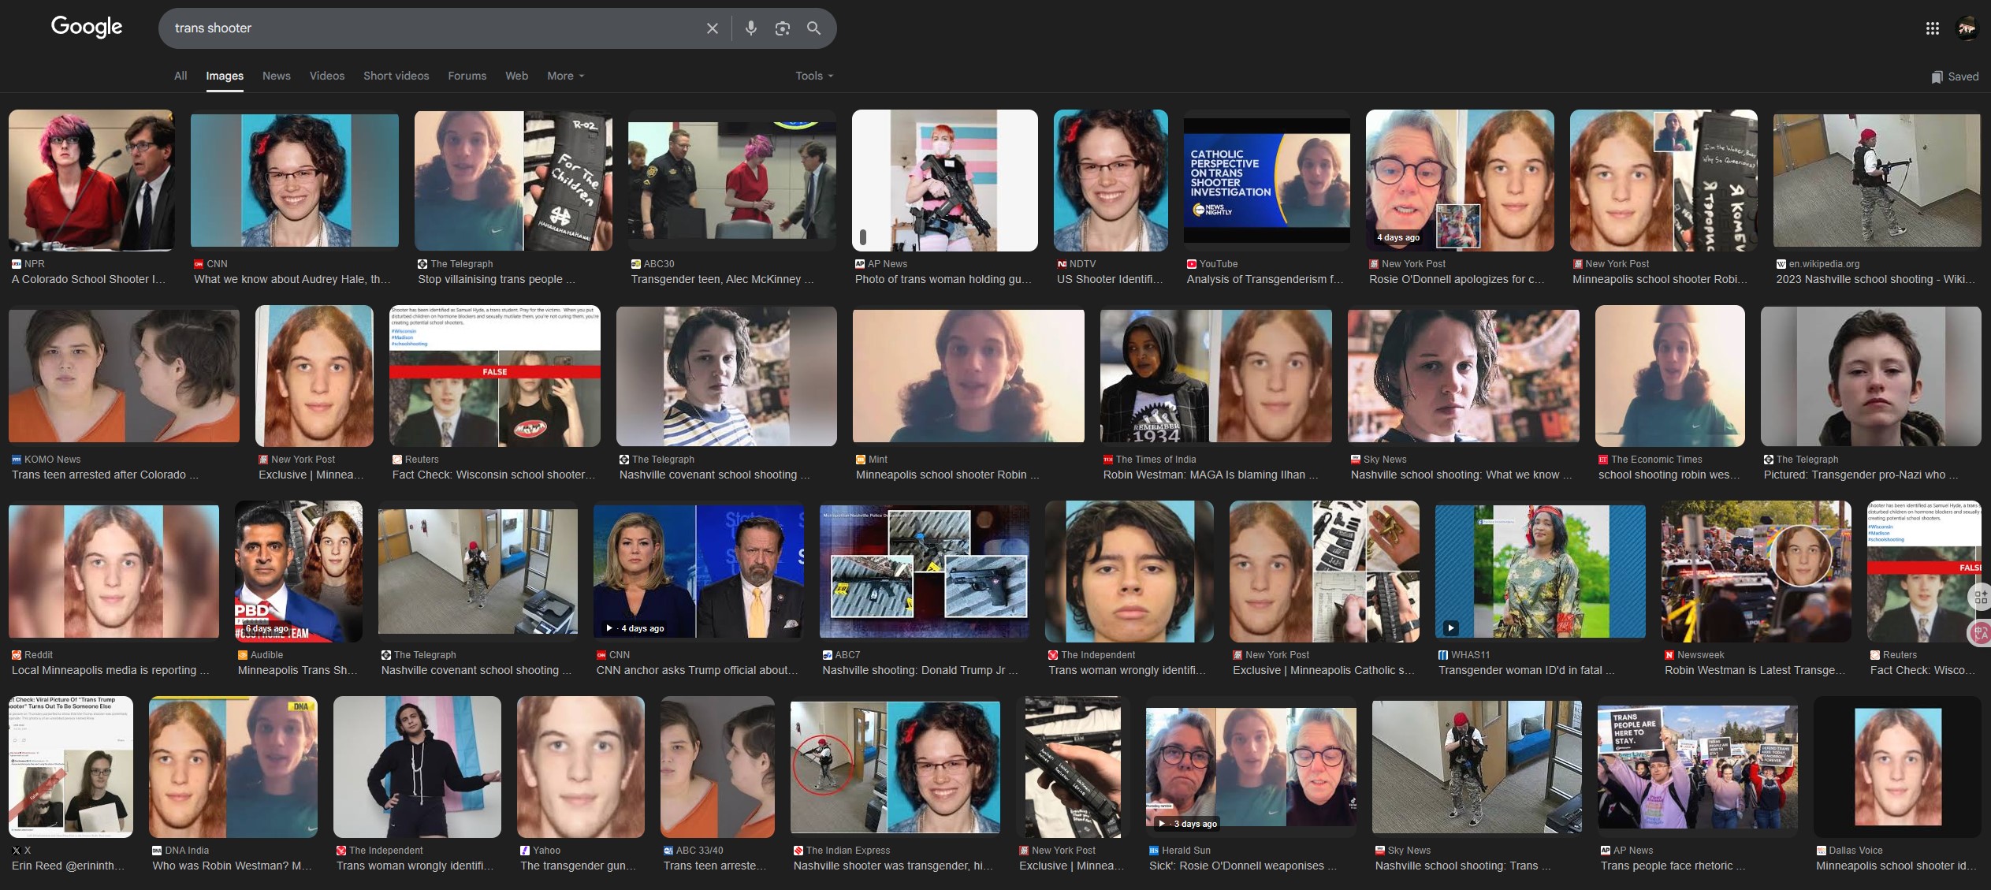Expand the More dropdown menu
1991x890 pixels.
coord(565,76)
